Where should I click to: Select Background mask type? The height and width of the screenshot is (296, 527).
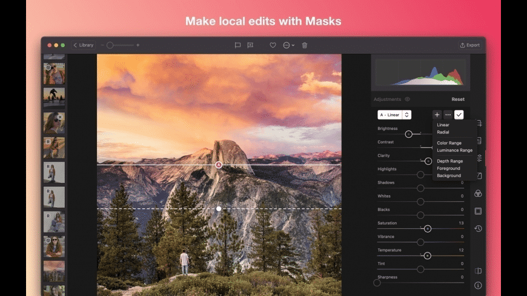point(449,176)
